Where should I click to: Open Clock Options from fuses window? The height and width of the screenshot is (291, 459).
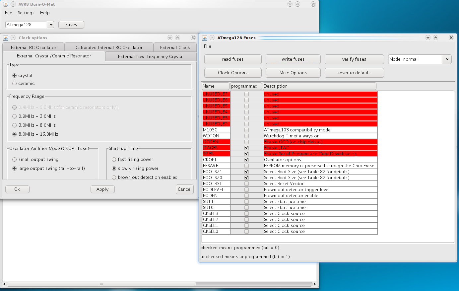pyautogui.click(x=233, y=73)
